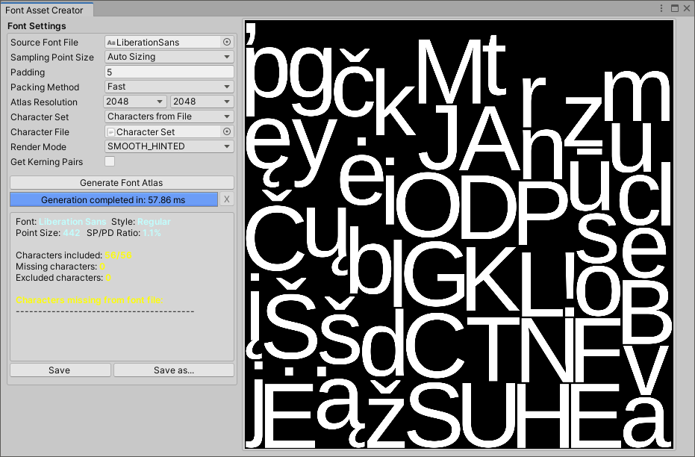Open the Sampling Point Size Auto Sizing dropdown
The height and width of the screenshot is (457, 695).
click(x=169, y=57)
